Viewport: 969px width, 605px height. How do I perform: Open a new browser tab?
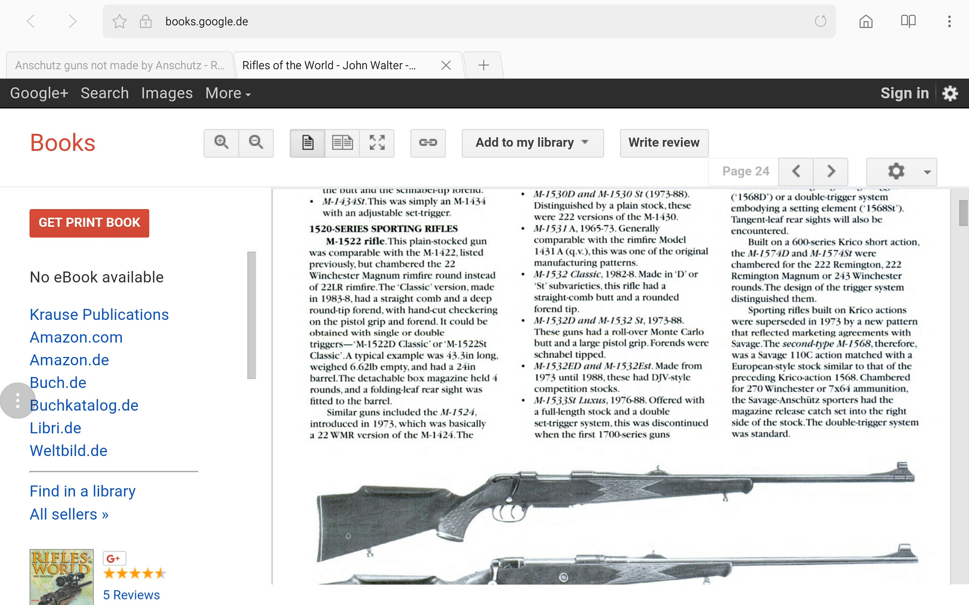[483, 65]
